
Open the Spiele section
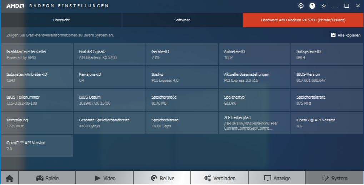[x=47, y=178]
